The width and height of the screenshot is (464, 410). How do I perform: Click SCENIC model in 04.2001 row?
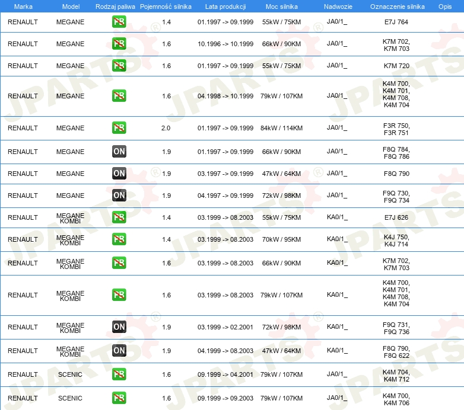(70, 374)
